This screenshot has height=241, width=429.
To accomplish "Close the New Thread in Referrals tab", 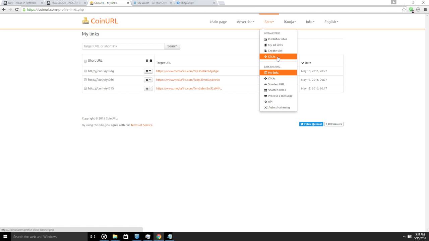I will [42, 3].
